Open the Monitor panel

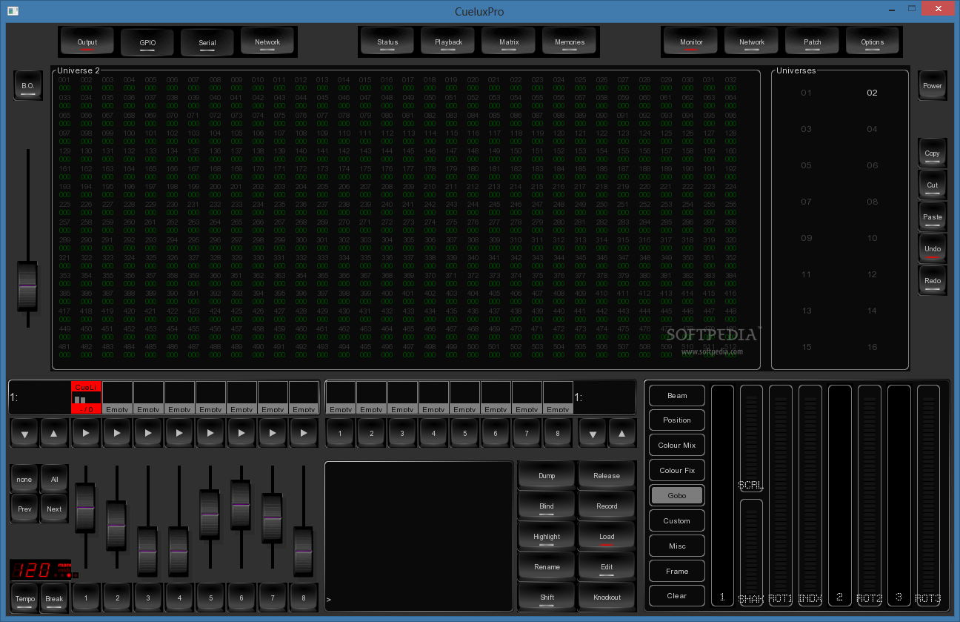point(691,42)
